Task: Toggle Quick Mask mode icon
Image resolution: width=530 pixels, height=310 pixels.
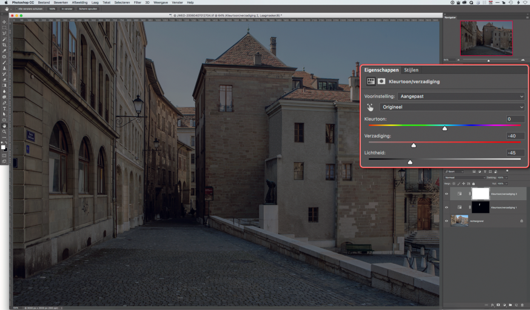Action: coord(4,155)
